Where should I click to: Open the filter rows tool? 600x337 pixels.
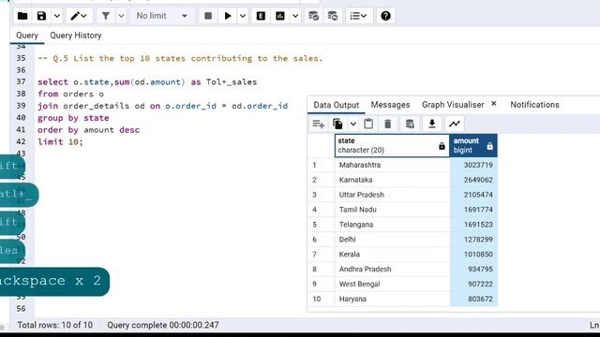tap(106, 16)
